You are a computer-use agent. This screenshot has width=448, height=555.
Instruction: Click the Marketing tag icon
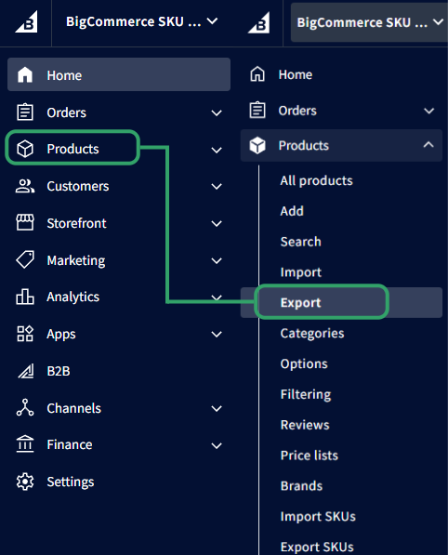[x=25, y=259]
